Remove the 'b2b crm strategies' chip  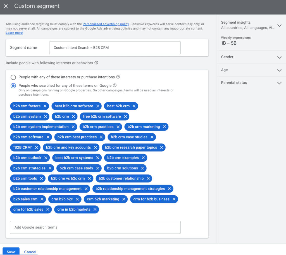point(50,168)
